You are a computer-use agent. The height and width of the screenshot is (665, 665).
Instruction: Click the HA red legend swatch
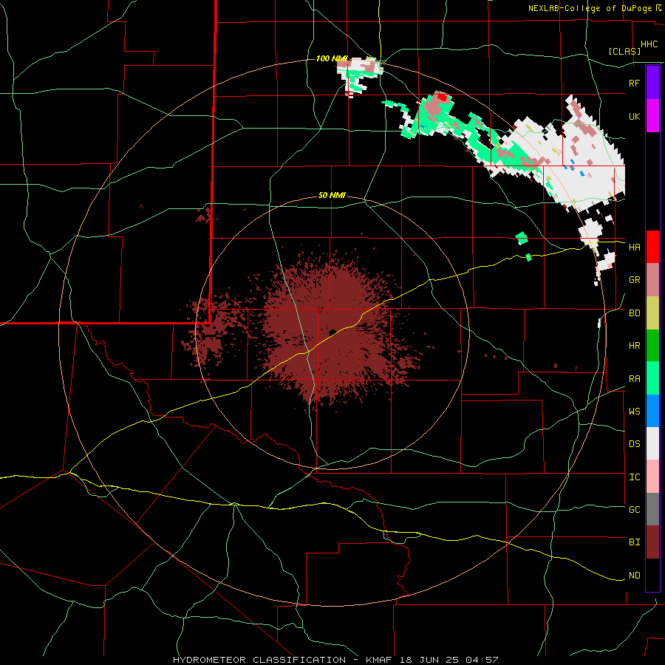coord(652,247)
